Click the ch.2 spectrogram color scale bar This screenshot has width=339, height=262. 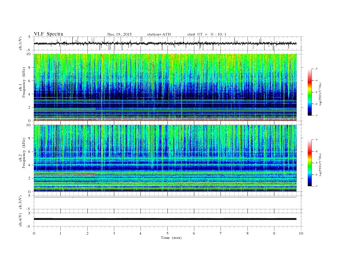tap(310, 163)
